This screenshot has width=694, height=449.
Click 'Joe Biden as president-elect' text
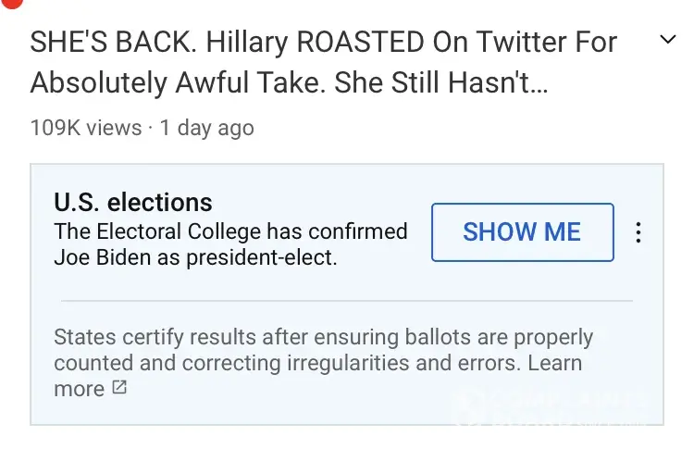[195, 257]
